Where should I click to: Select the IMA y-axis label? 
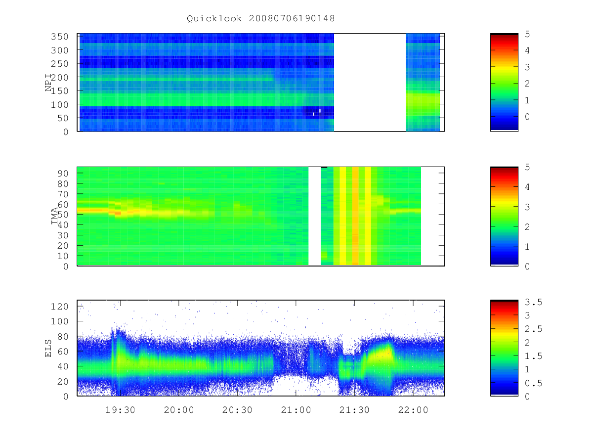(x=55, y=216)
